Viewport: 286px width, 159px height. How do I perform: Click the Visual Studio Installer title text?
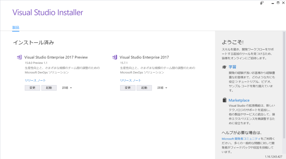pyautogui.click(x=47, y=12)
